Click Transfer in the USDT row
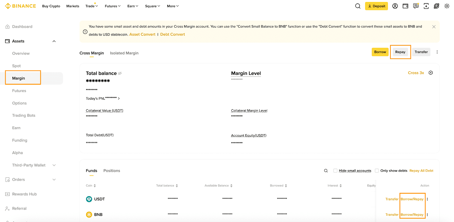 (392, 199)
